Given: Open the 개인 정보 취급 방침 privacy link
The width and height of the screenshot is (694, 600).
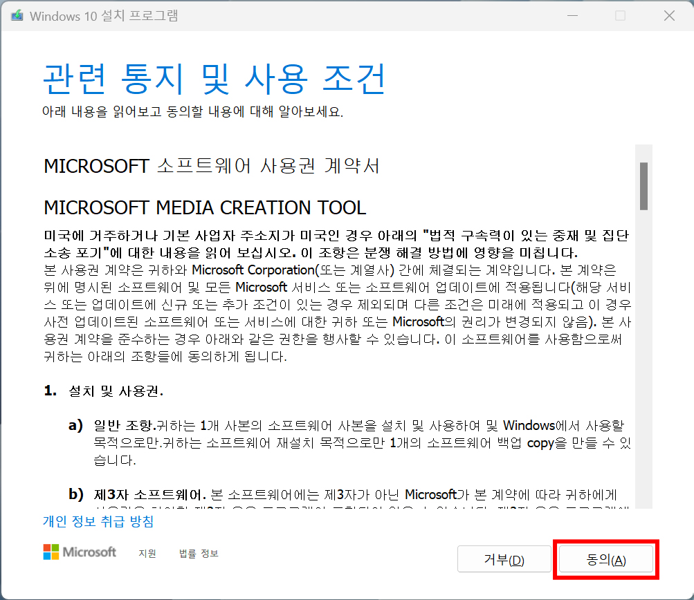Looking at the screenshot, I should (x=98, y=521).
